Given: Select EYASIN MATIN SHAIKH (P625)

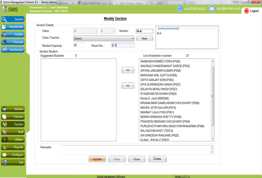Looking at the screenshot, I should click(x=158, y=94).
